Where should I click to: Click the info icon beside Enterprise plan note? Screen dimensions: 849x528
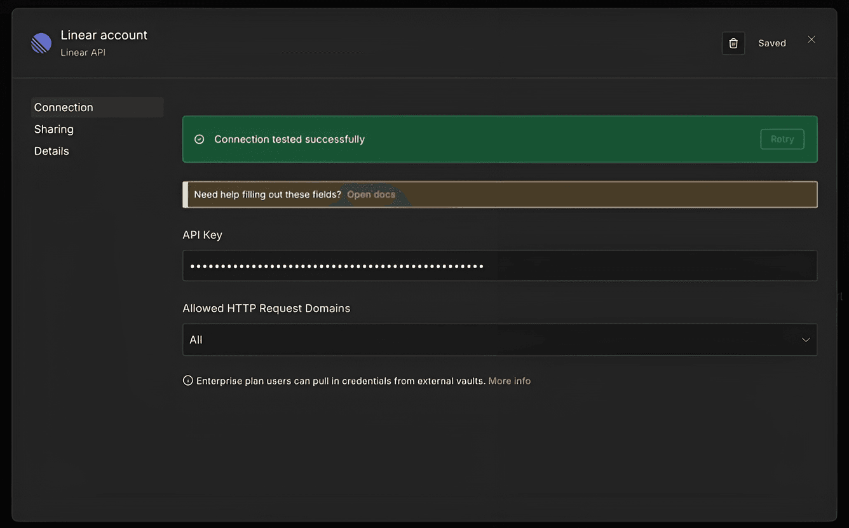pos(188,381)
